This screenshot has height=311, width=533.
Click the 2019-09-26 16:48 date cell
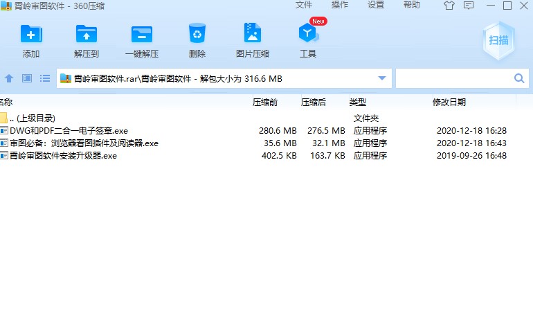pyautogui.click(x=471, y=156)
